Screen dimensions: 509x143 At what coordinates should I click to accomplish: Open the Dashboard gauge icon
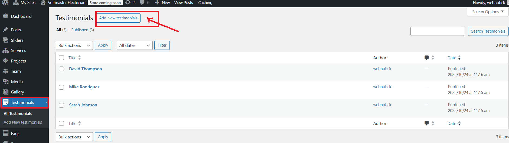click(5, 16)
